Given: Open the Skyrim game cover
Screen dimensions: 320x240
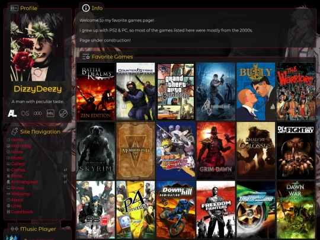Looking at the screenshot, I should pos(95,151).
